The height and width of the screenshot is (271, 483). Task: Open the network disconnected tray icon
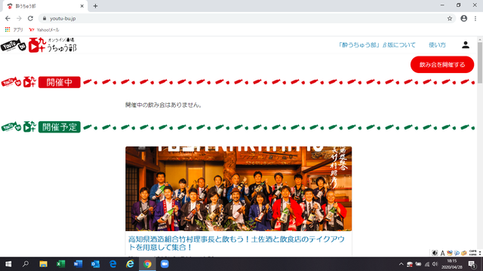pyautogui.click(x=409, y=264)
